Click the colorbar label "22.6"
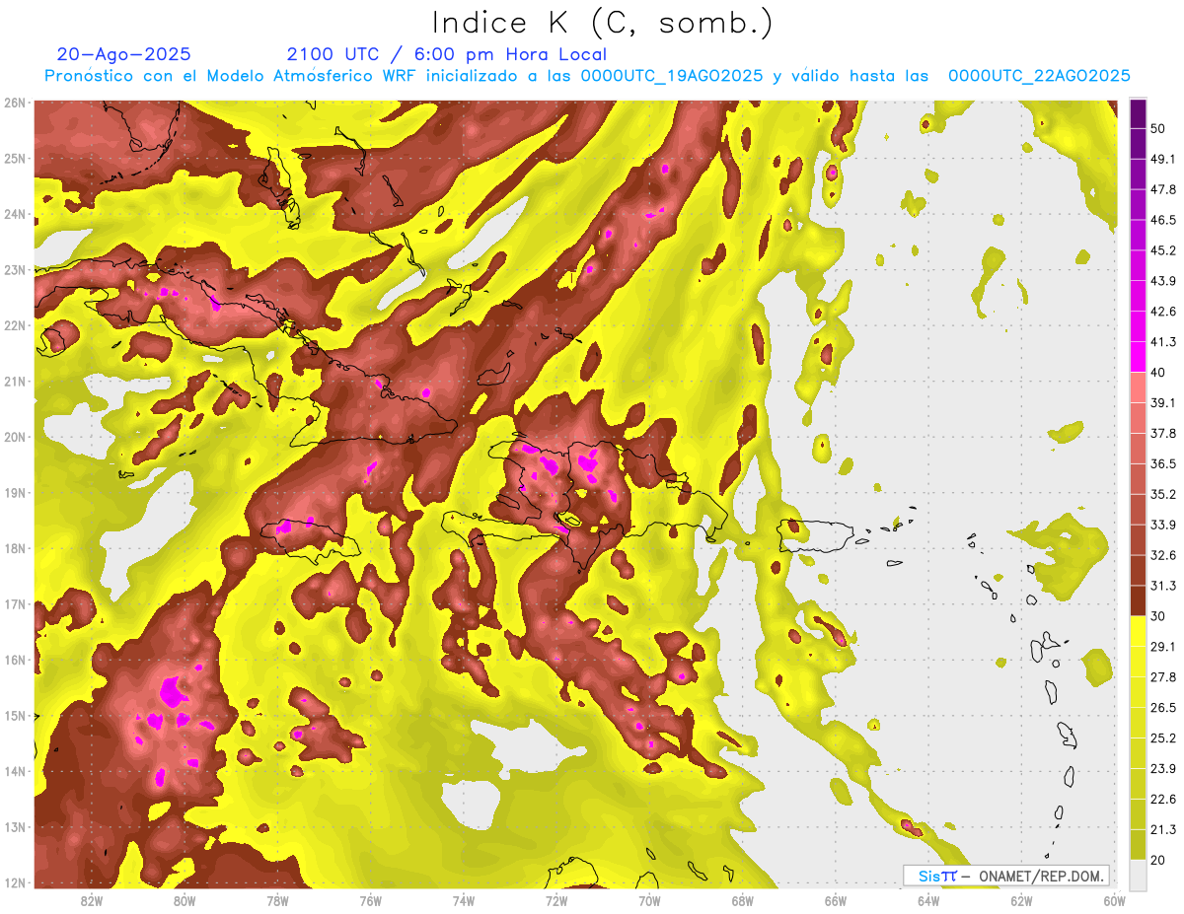This screenshot has height=914, width=1184. click(1163, 800)
